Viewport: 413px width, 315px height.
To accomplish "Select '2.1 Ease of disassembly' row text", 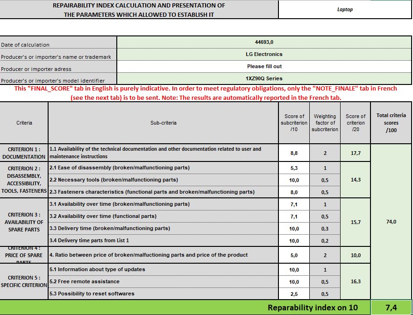I will click(x=120, y=168).
